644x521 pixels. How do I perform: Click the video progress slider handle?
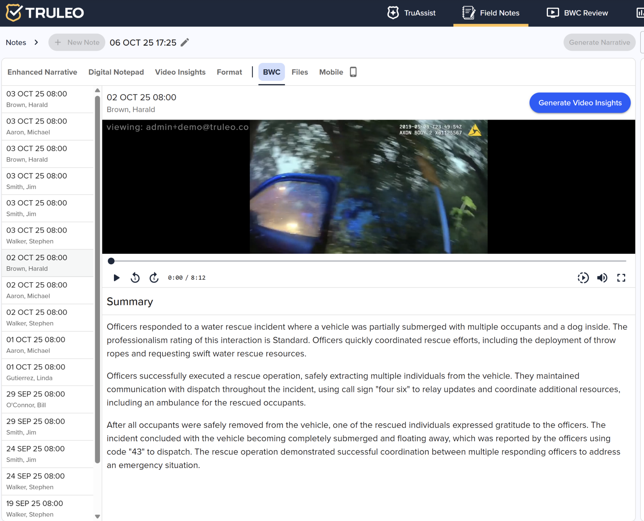coord(111,261)
